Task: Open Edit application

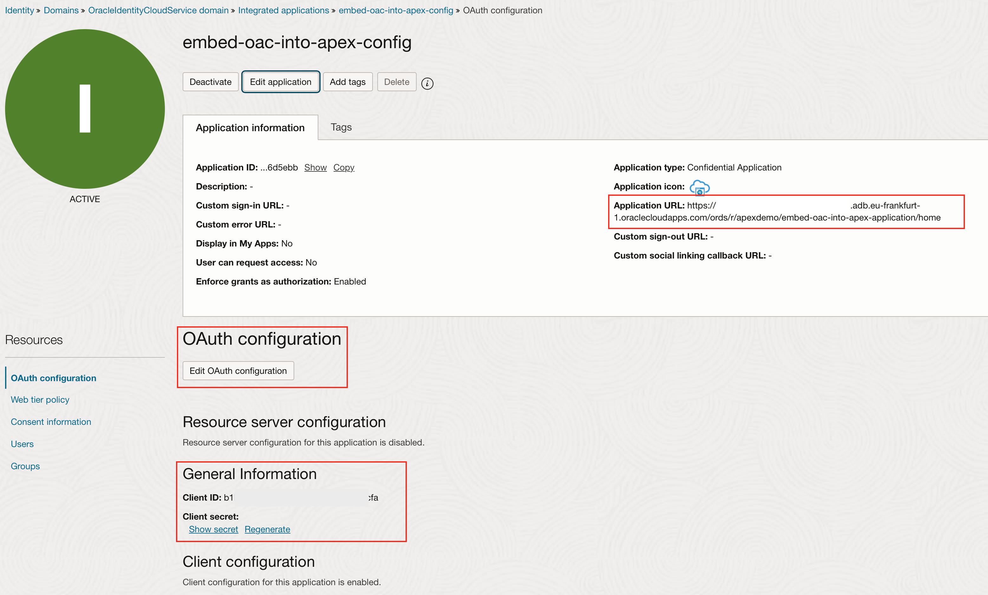Action: point(281,82)
